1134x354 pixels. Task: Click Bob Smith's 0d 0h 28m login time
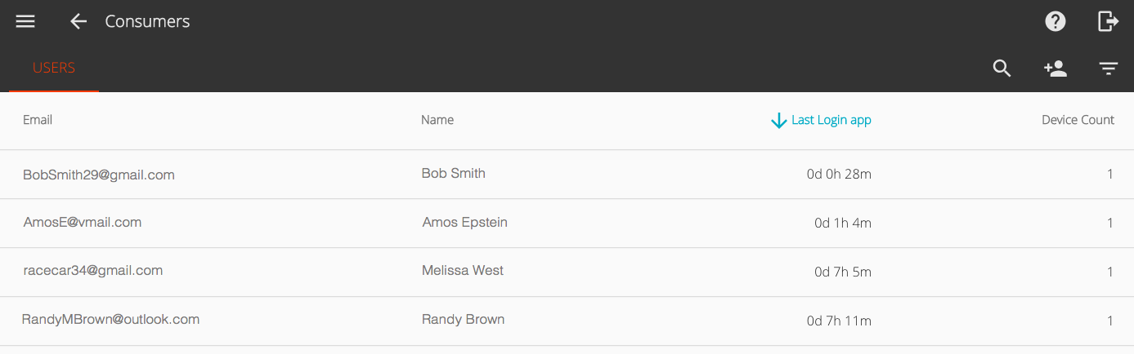[x=839, y=175]
